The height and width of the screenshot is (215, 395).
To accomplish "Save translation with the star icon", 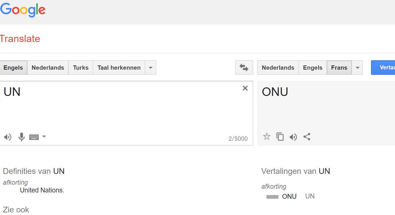I will 267,136.
